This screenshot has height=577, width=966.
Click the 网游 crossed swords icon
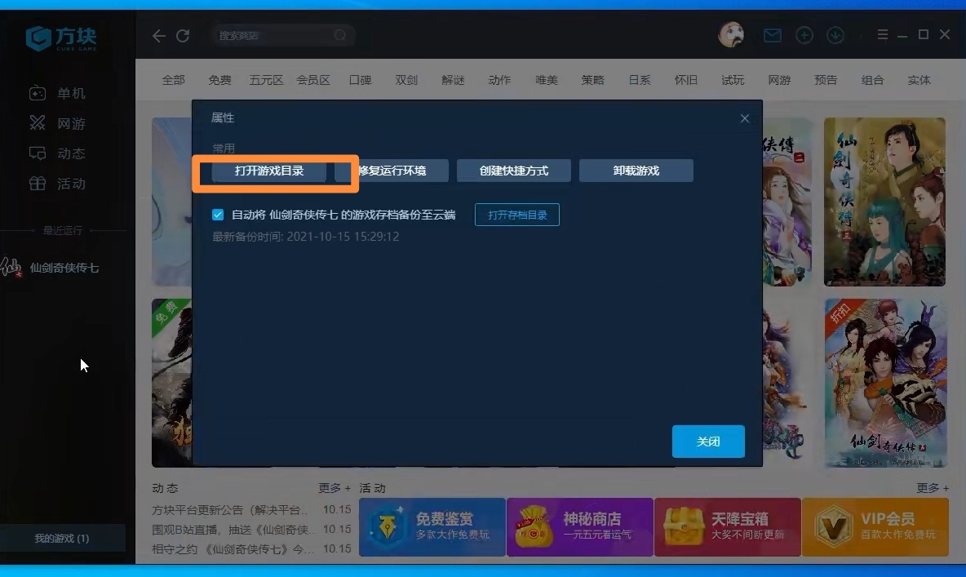click(x=37, y=123)
